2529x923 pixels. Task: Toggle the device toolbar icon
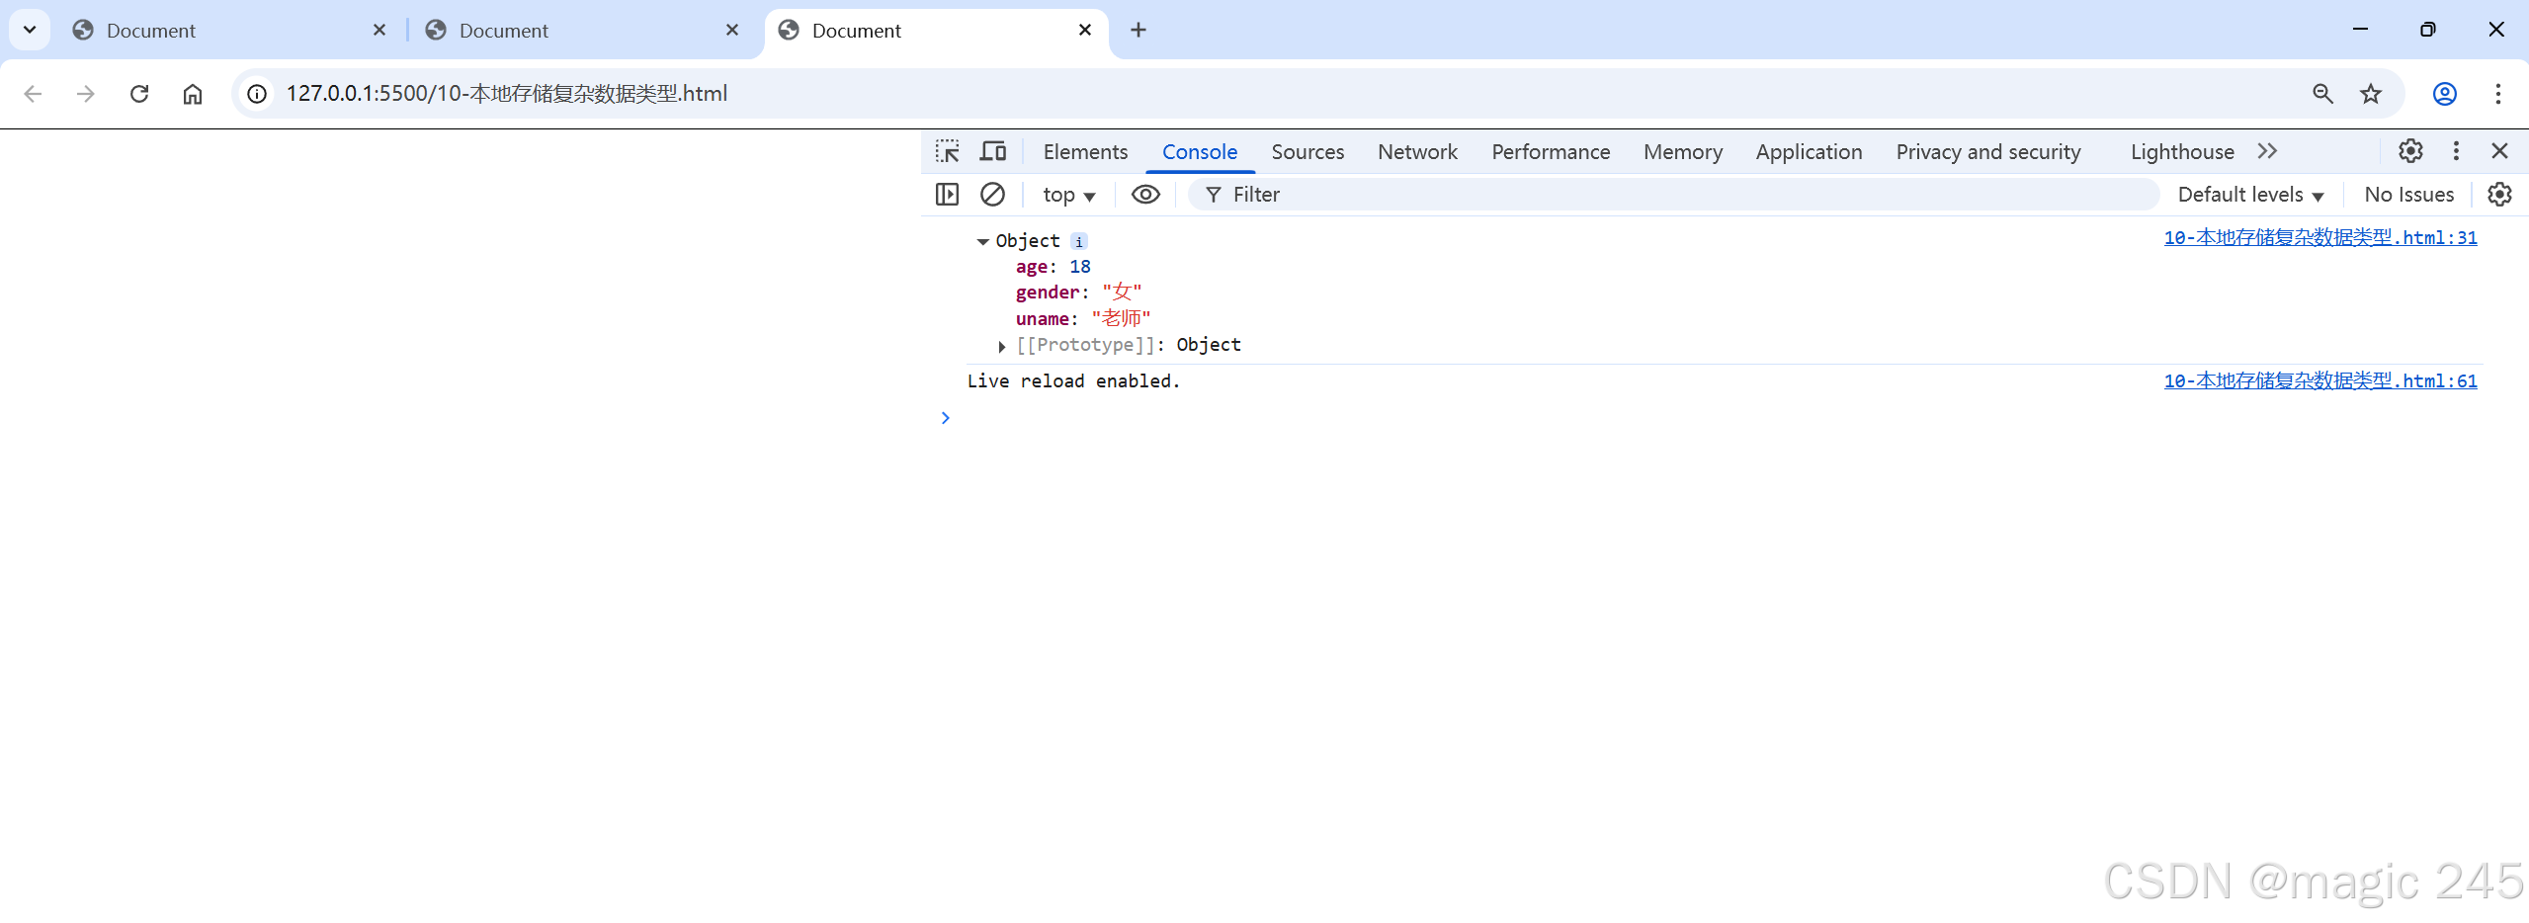[x=993, y=151]
